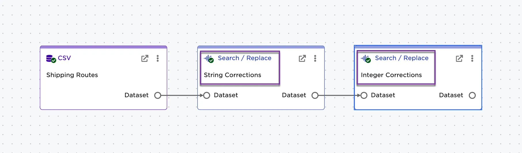Select the Integer Corrections node label
Viewport: 522px width, 153px height.
tap(391, 75)
